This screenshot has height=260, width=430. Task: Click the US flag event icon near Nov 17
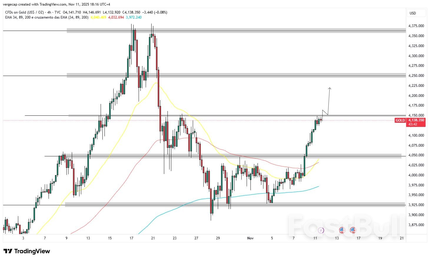352,230
